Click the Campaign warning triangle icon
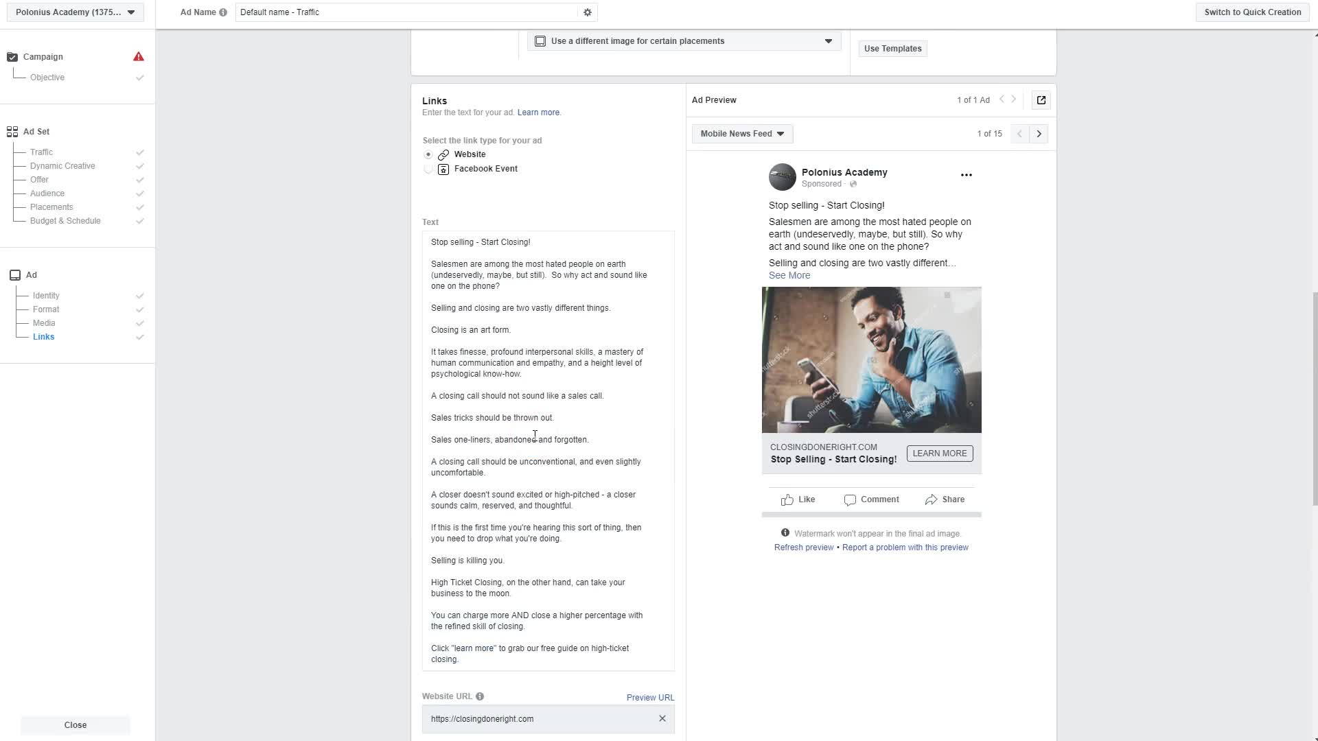Screen dimensions: 1318x741 pos(139,57)
